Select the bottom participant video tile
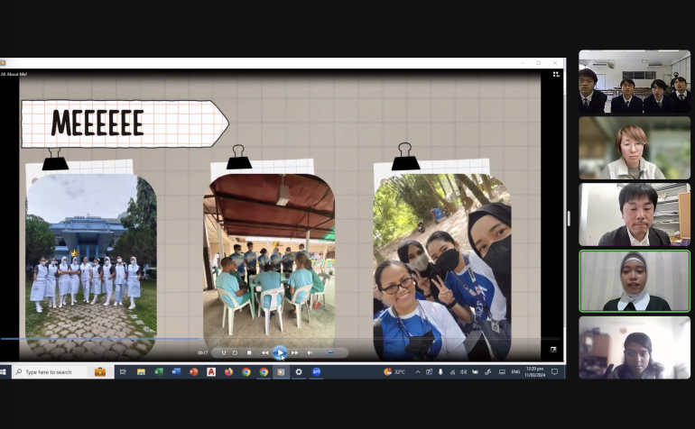The image size is (695, 429). click(635, 348)
